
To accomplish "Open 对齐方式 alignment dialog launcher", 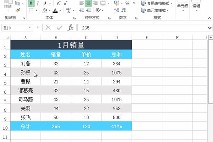I will point(109,18).
